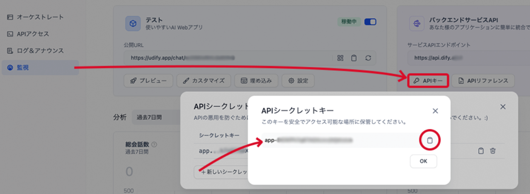The width and height of the screenshot is (530, 194).
Task: Regenerate the public URL with refresh icon
Action: [x=368, y=58]
